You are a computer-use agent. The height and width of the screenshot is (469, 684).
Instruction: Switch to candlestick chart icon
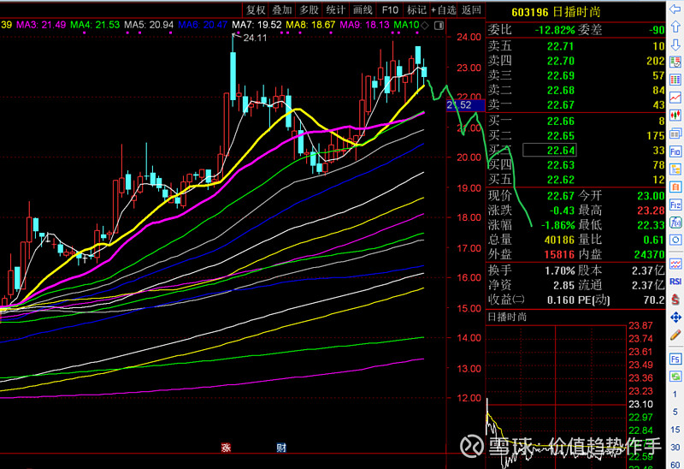tap(675, 116)
